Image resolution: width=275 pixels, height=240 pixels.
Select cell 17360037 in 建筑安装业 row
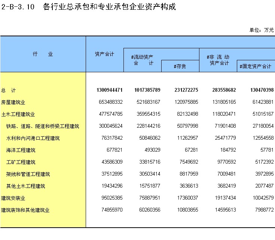tap(187, 198)
